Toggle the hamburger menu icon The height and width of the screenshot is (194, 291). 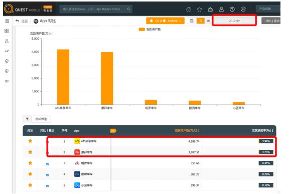pyautogui.click(x=7, y=21)
